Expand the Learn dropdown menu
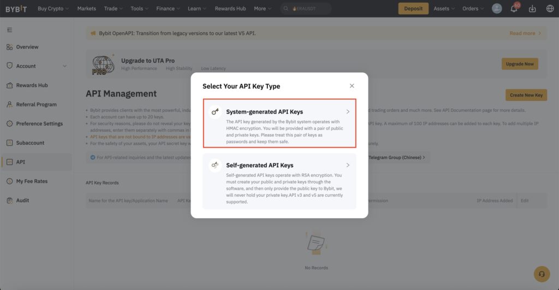Image resolution: width=559 pixels, height=290 pixels. (197, 9)
